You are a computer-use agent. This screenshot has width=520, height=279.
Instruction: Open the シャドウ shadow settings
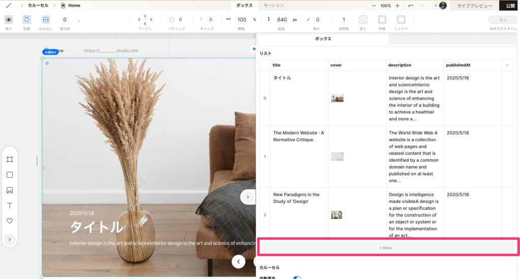coord(401,20)
